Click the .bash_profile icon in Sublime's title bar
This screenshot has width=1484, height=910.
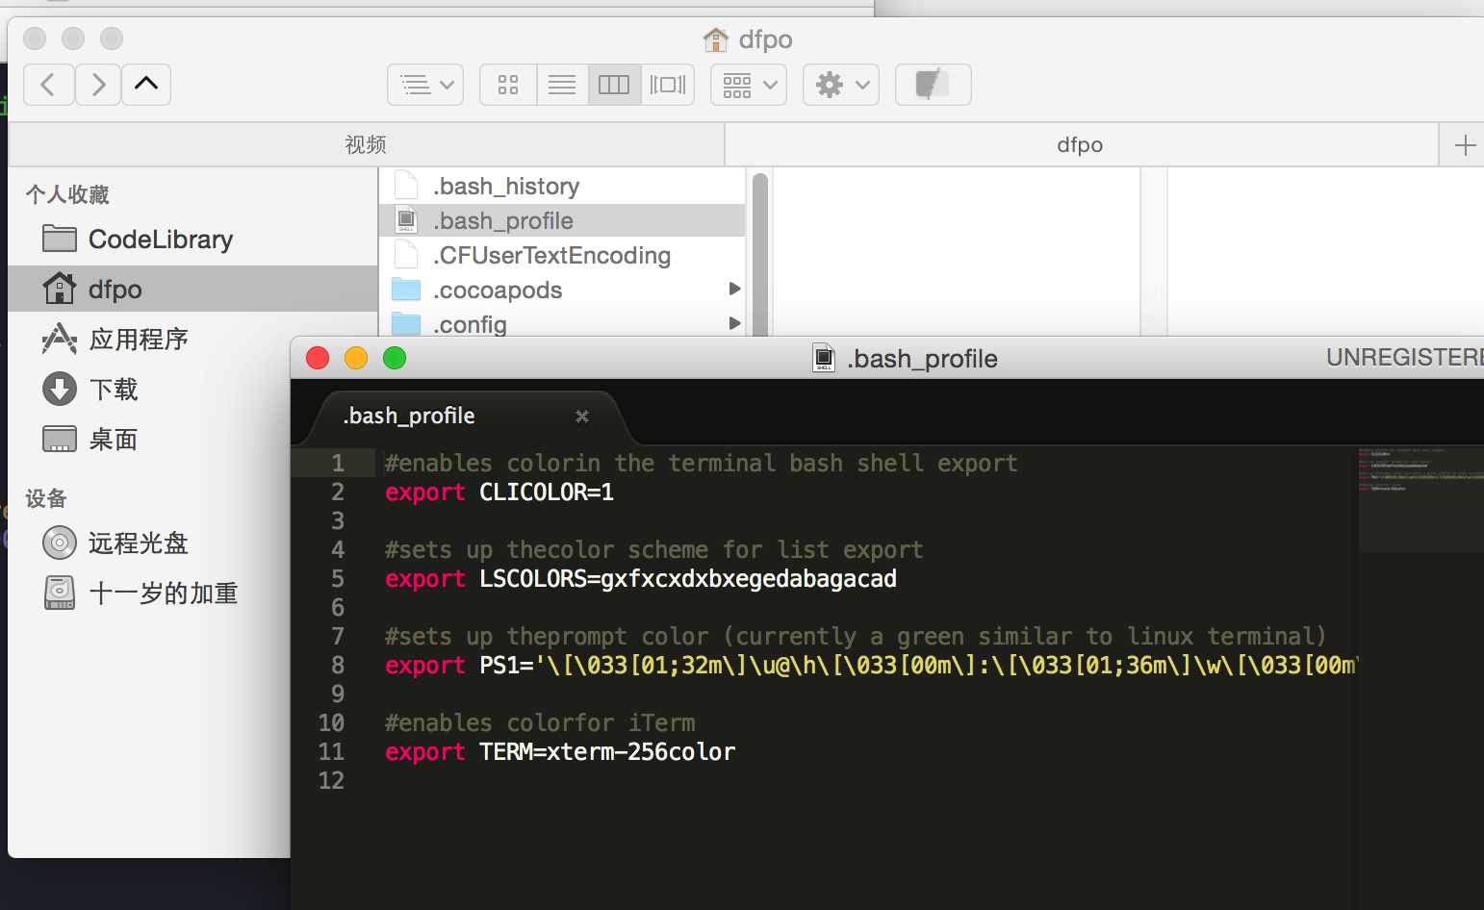pos(824,358)
